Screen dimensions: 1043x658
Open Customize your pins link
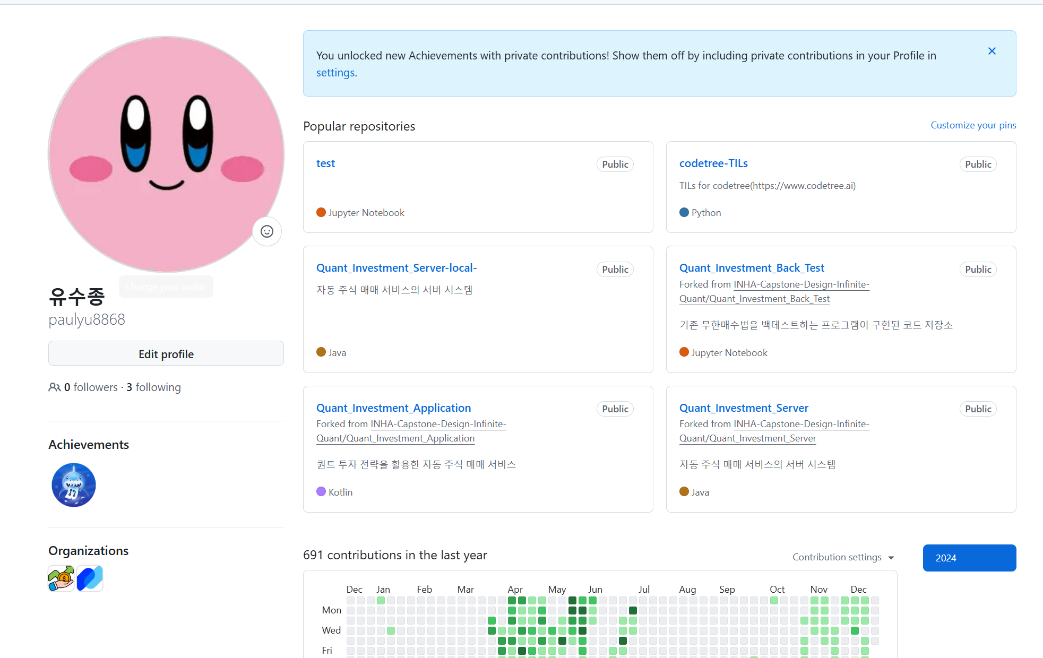point(973,125)
